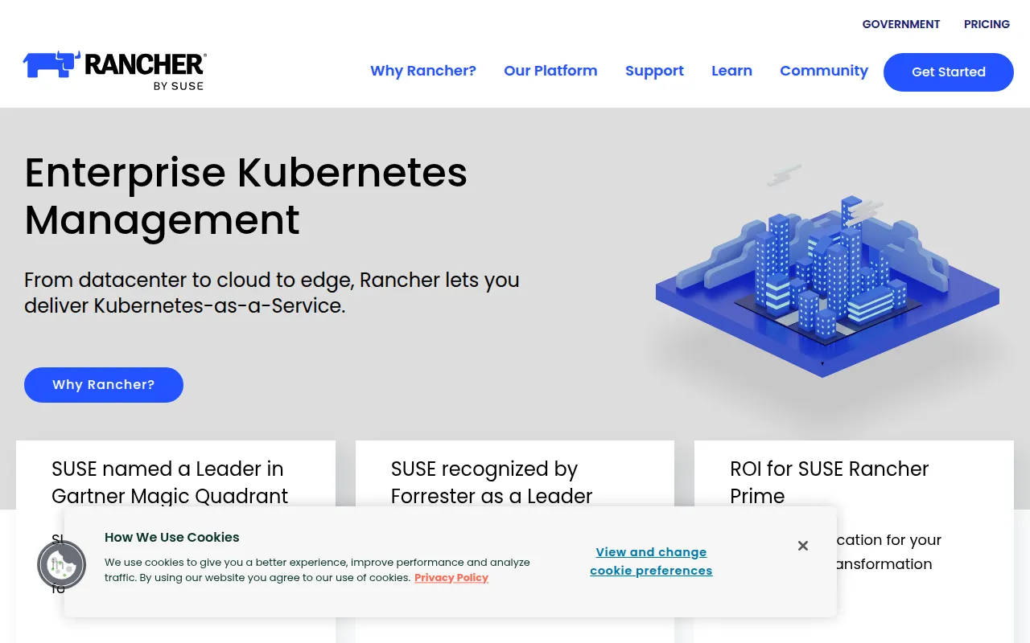The image size is (1030, 643).
Task: Click the Enterprise Kubernetes Management heading
Action: 245,195
